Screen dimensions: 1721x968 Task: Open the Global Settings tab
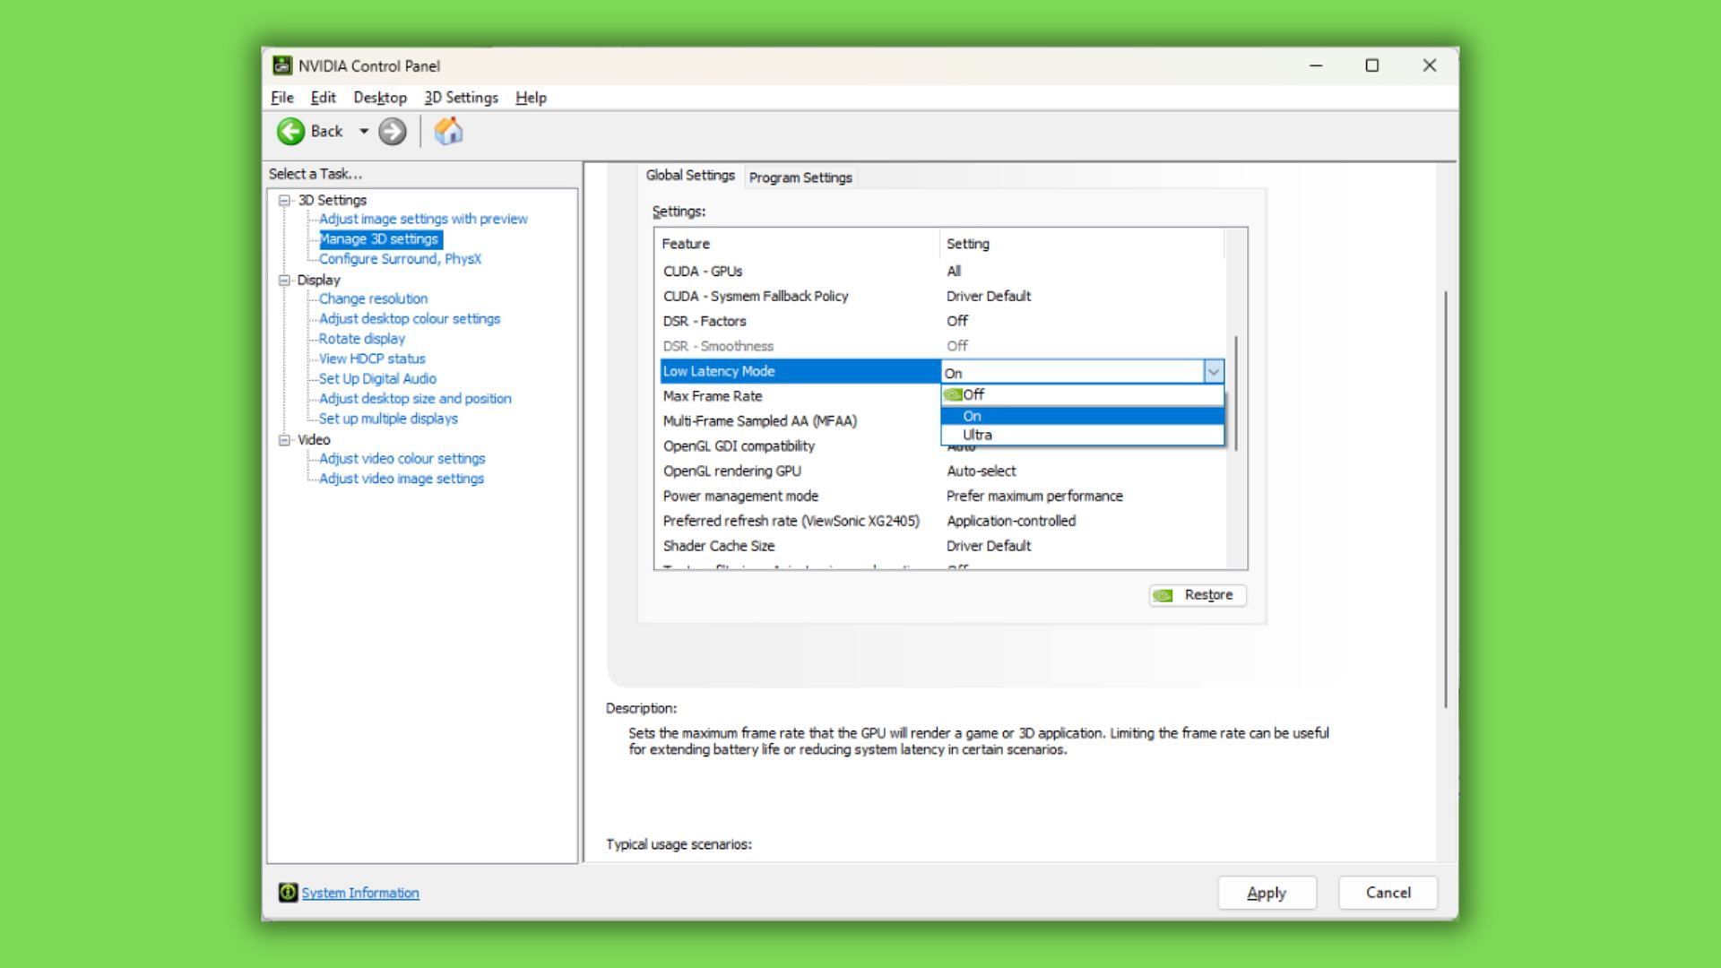[x=691, y=175]
